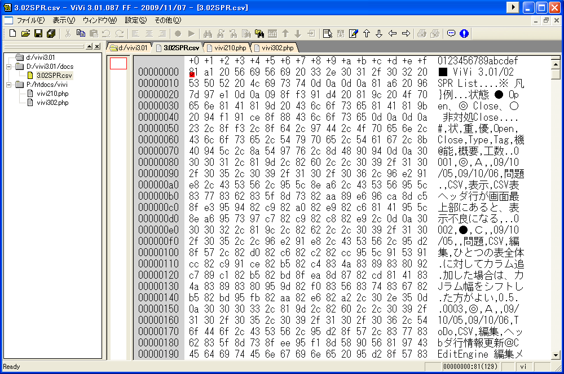Click the outlined up-arrow toolbar icon
The image size is (564, 374).
point(366,33)
